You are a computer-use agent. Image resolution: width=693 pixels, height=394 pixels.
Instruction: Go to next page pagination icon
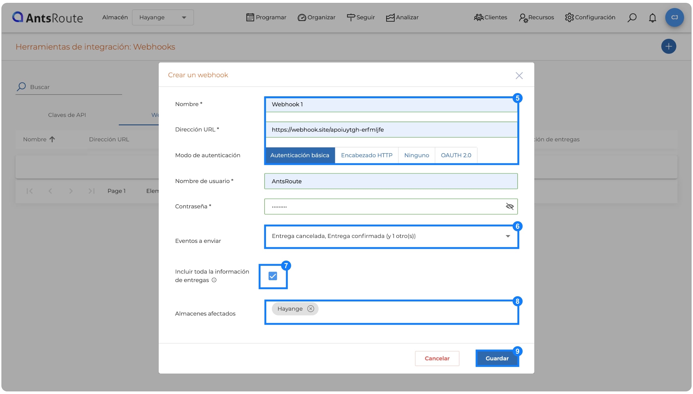(71, 191)
